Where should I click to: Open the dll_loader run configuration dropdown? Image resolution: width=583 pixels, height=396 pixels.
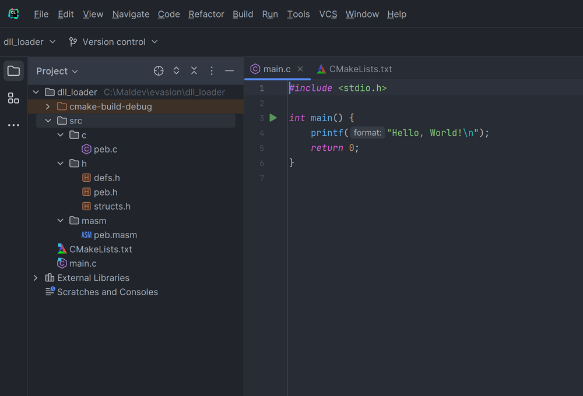[x=30, y=41]
